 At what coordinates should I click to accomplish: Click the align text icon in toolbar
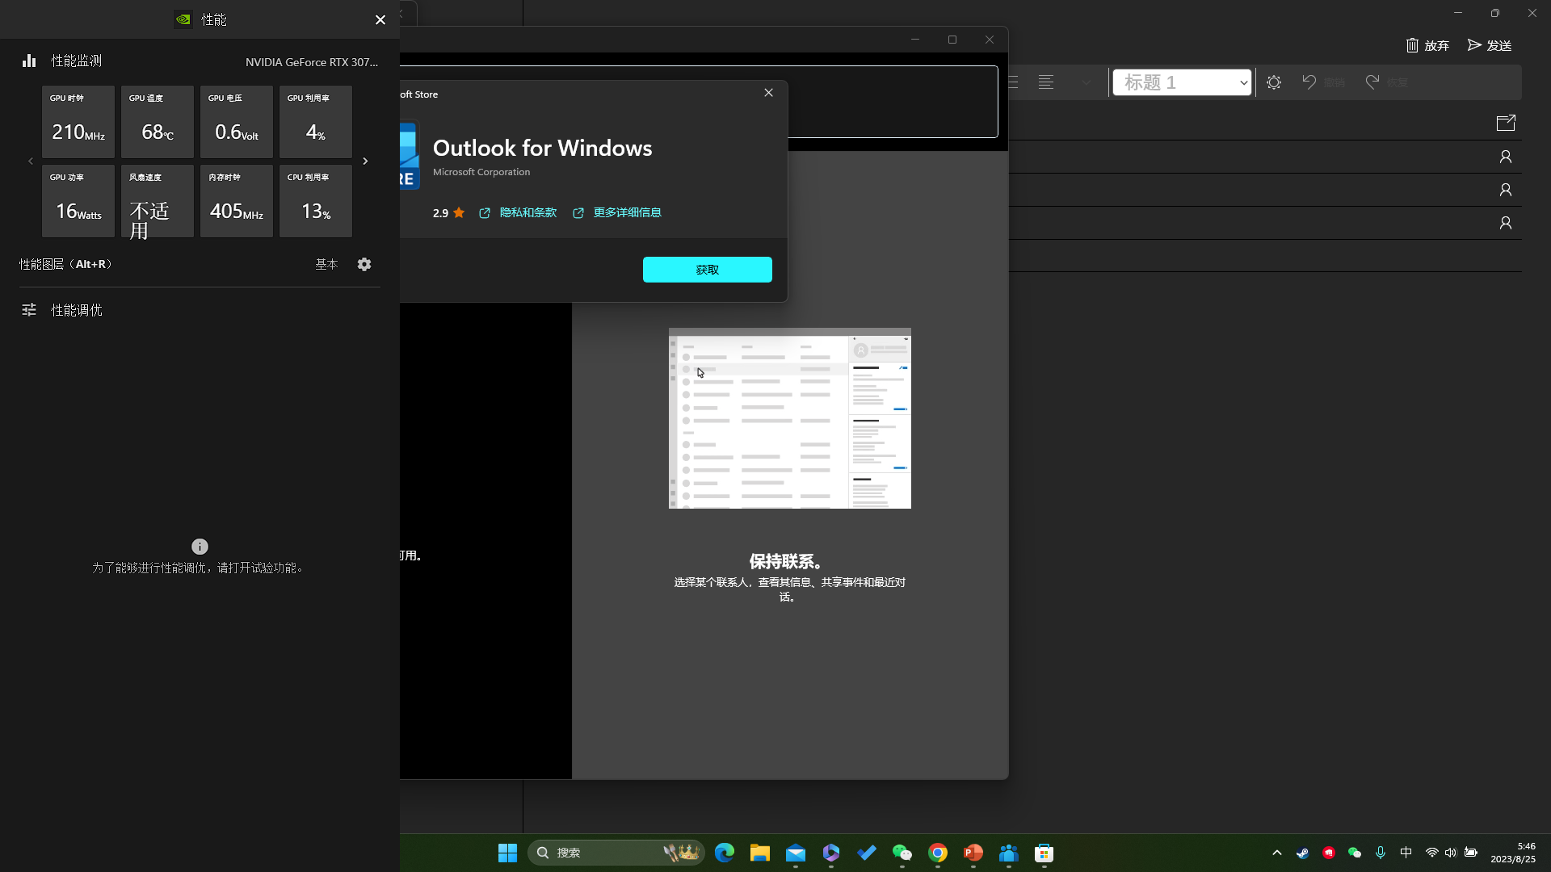1046,82
